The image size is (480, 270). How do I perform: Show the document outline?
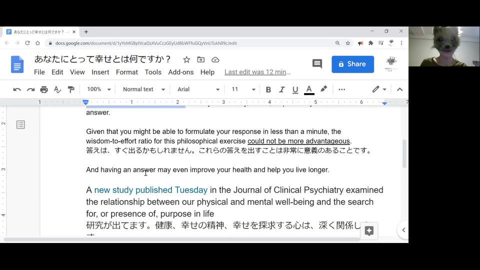click(20, 124)
